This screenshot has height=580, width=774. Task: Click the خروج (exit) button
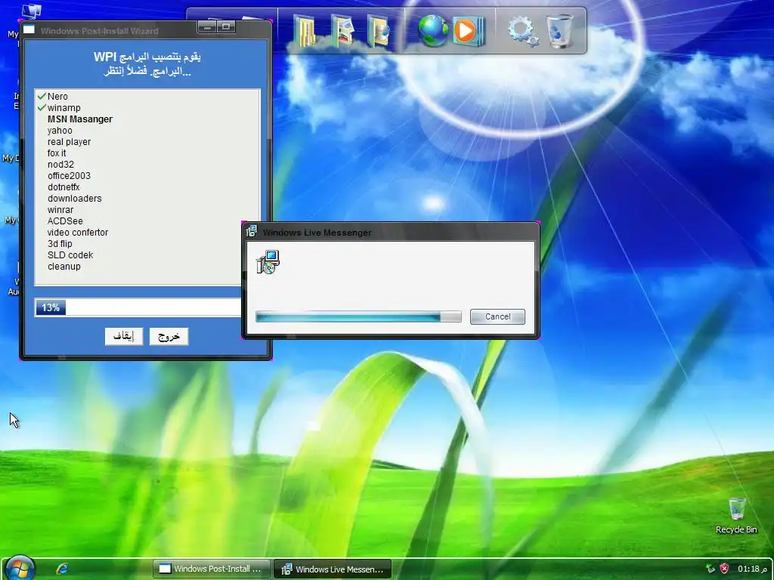(x=169, y=336)
